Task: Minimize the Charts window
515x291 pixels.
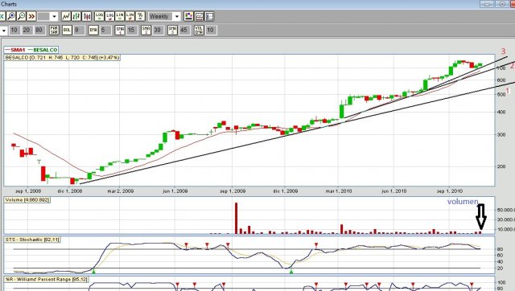Action: coord(487,4)
